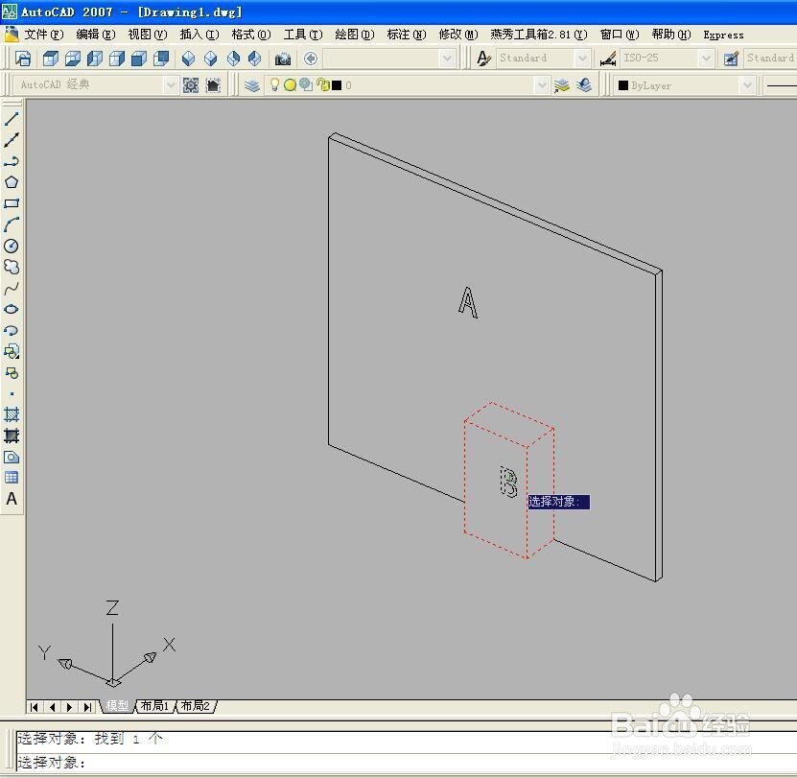Click the My Workspace house icon
Screen dimensions: 797x778
213,85
